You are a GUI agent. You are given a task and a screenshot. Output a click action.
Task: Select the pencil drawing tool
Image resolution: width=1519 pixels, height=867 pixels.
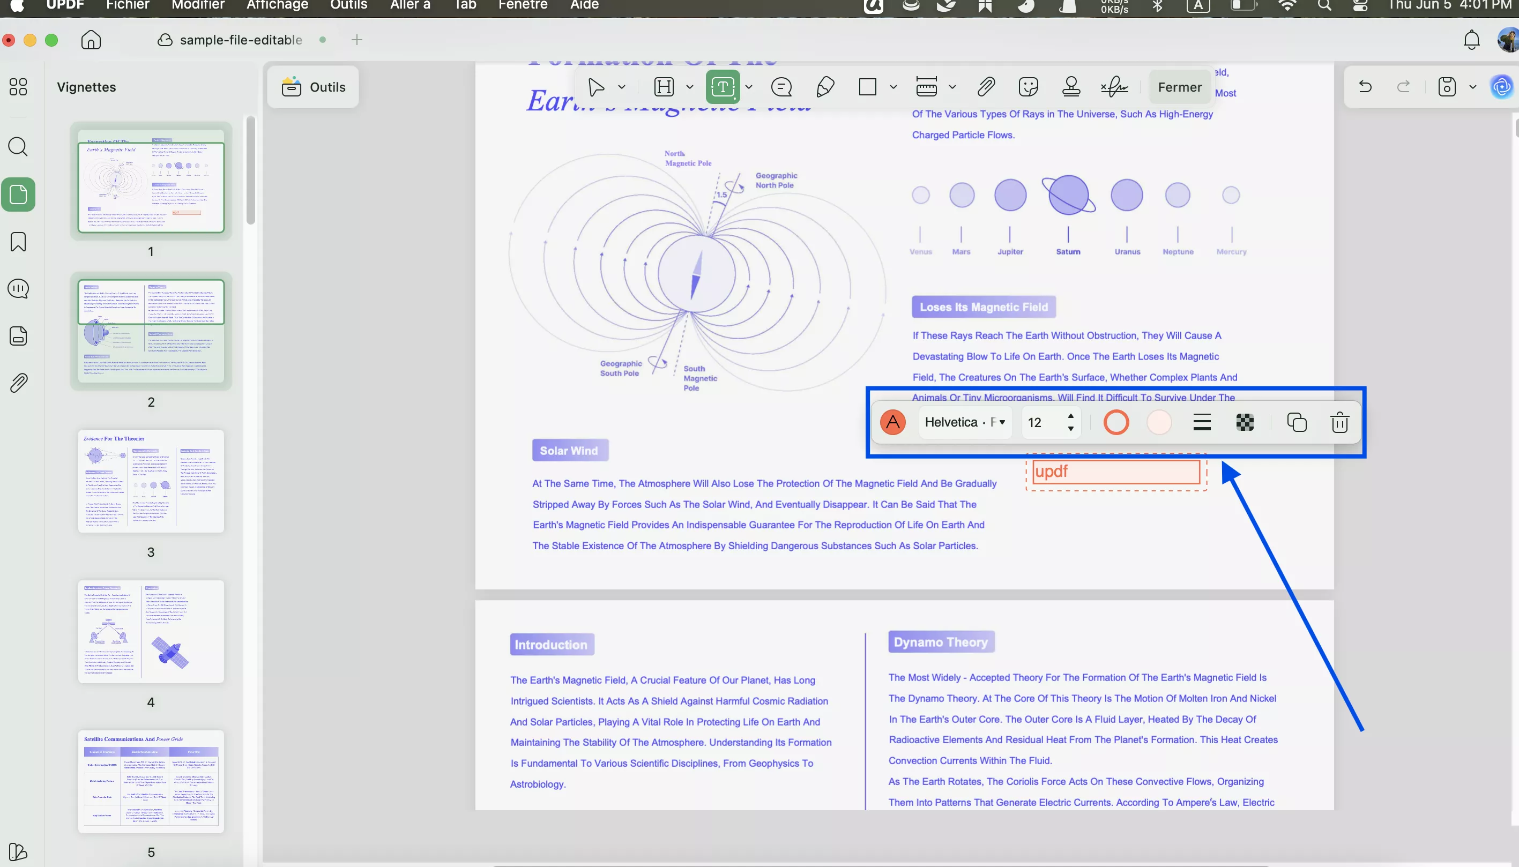825,87
